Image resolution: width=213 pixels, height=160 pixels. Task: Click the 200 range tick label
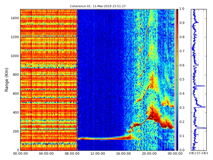point(16,131)
